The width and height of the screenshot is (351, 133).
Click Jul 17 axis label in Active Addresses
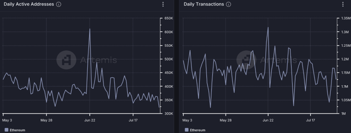click(133, 120)
